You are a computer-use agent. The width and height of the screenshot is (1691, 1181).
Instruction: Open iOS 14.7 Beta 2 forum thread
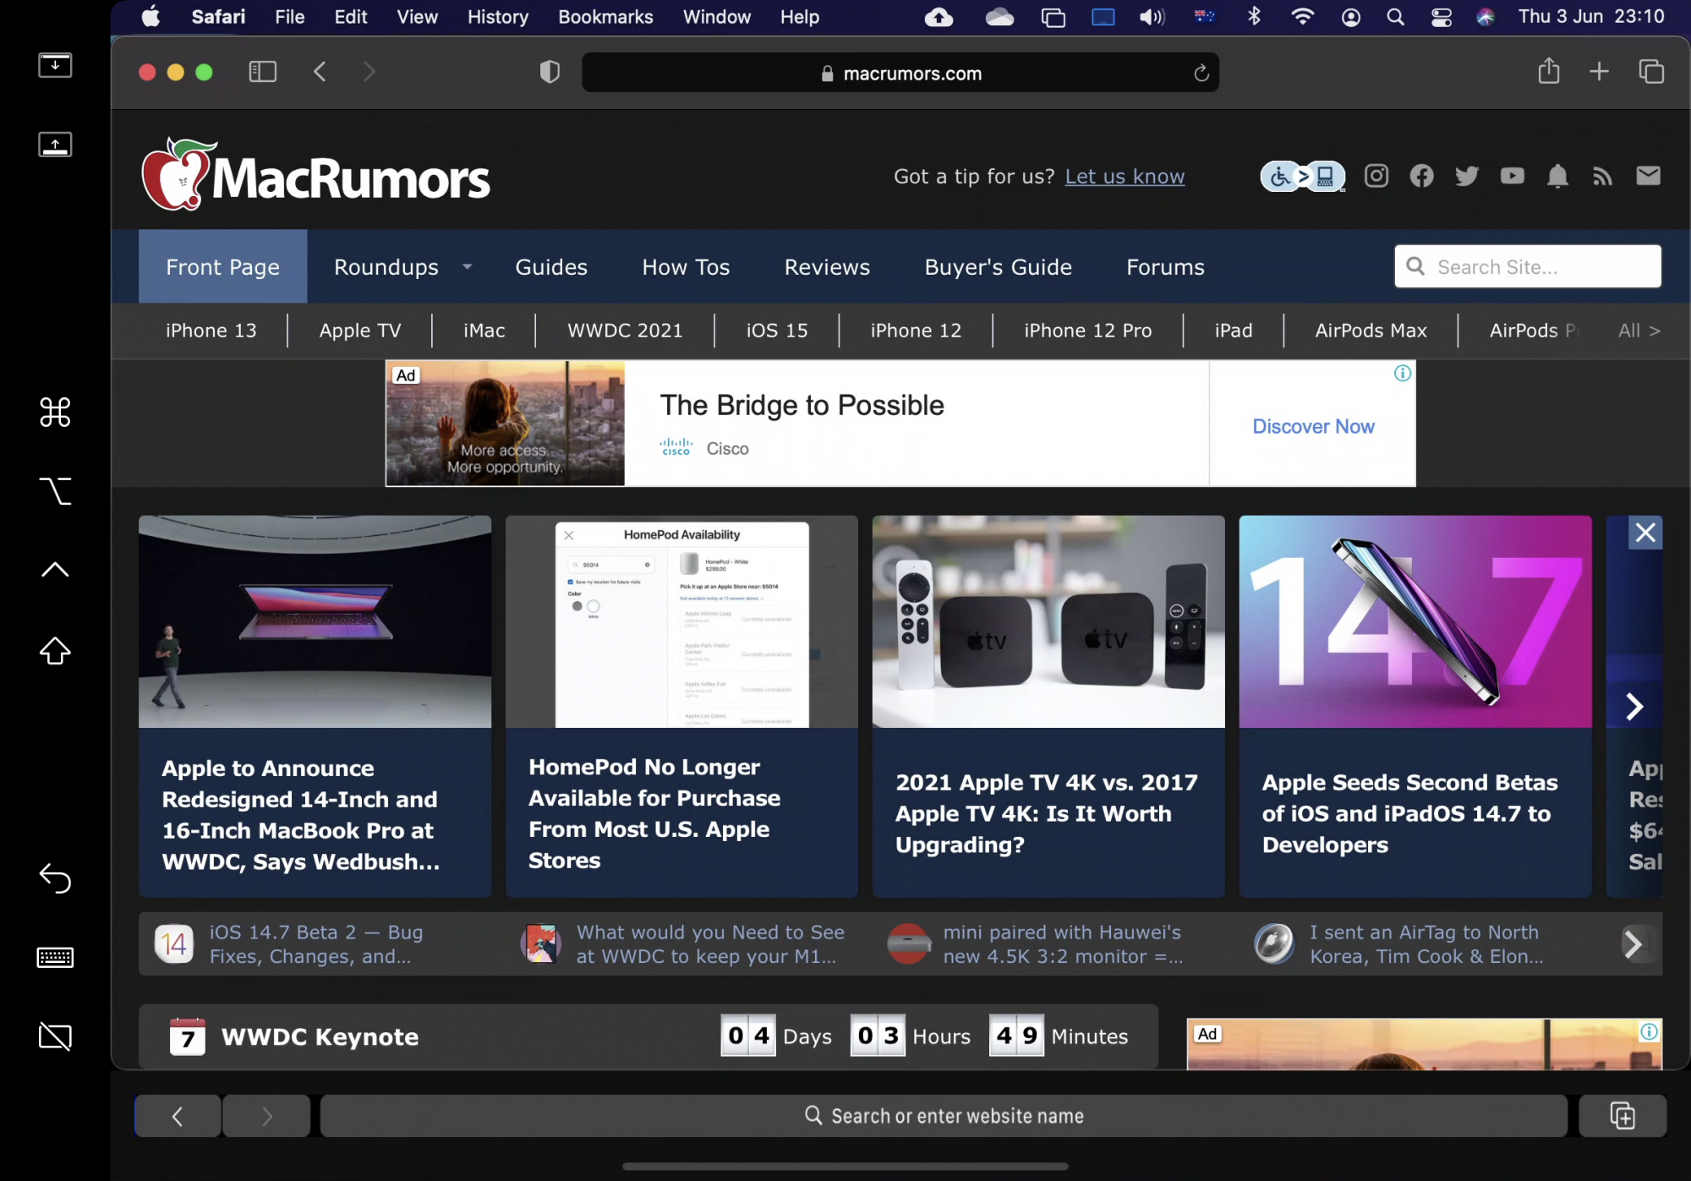(x=315, y=944)
